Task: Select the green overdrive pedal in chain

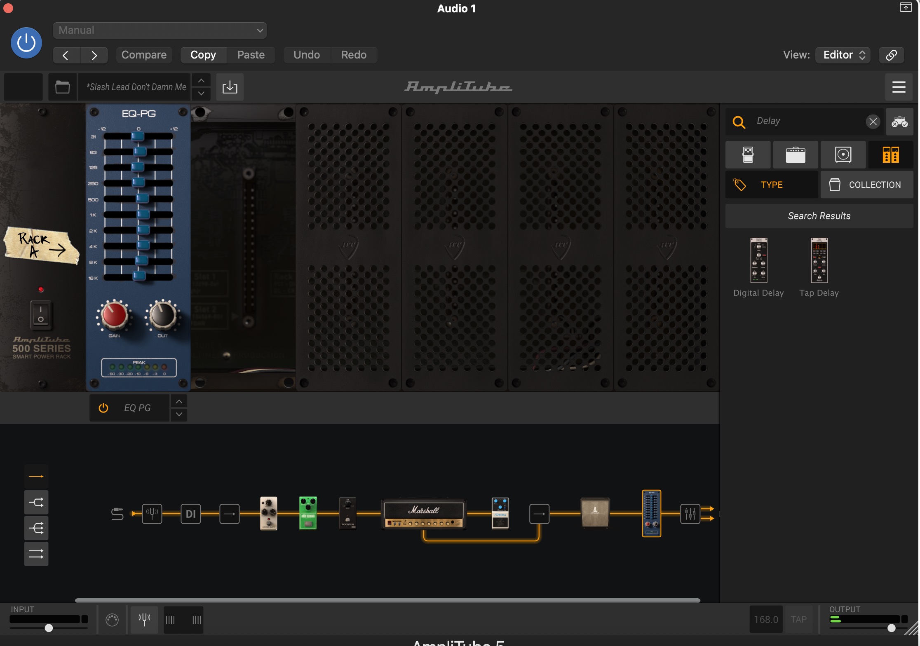Action: (308, 513)
